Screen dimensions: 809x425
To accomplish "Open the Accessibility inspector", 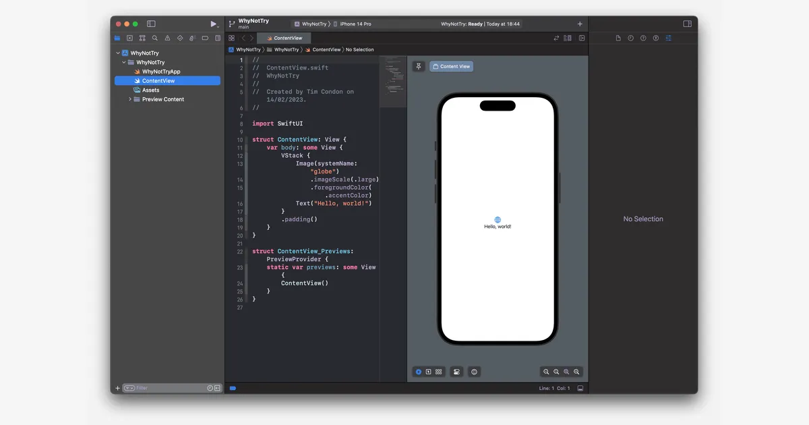I will tap(656, 38).
